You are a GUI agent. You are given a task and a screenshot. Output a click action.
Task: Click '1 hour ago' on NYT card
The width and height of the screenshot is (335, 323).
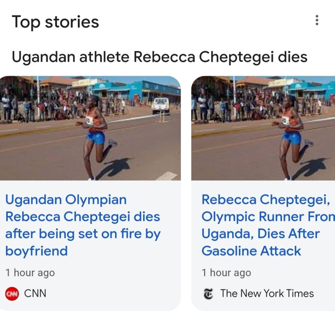pos(226,273)
